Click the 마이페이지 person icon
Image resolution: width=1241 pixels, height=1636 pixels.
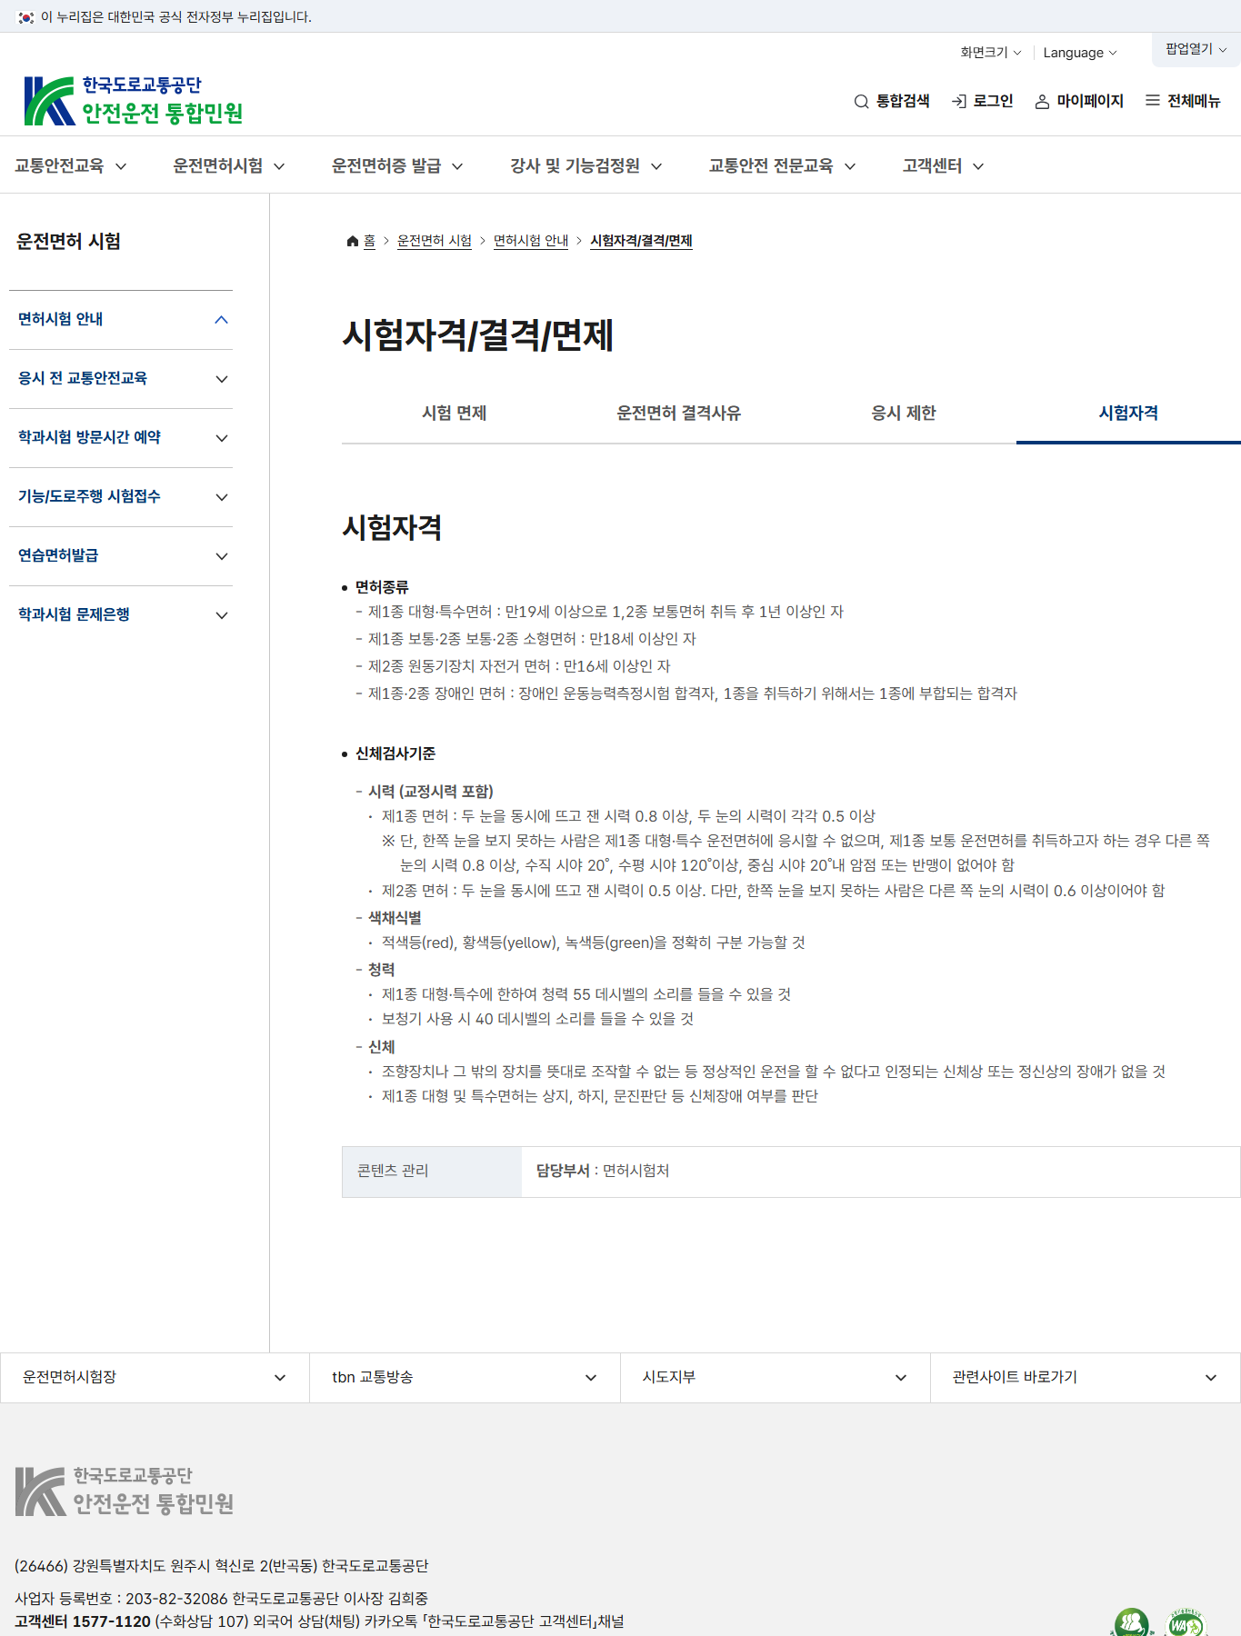[x=1042, y=101]
